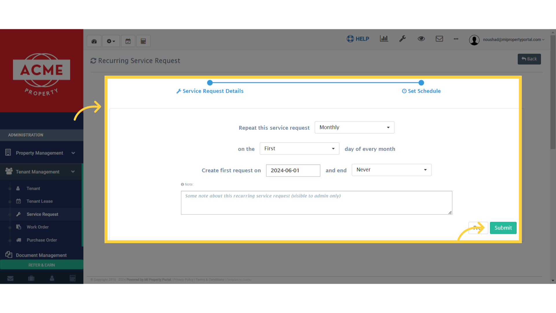
Task: Click the eye icon in header
Action: pos(421,39)
